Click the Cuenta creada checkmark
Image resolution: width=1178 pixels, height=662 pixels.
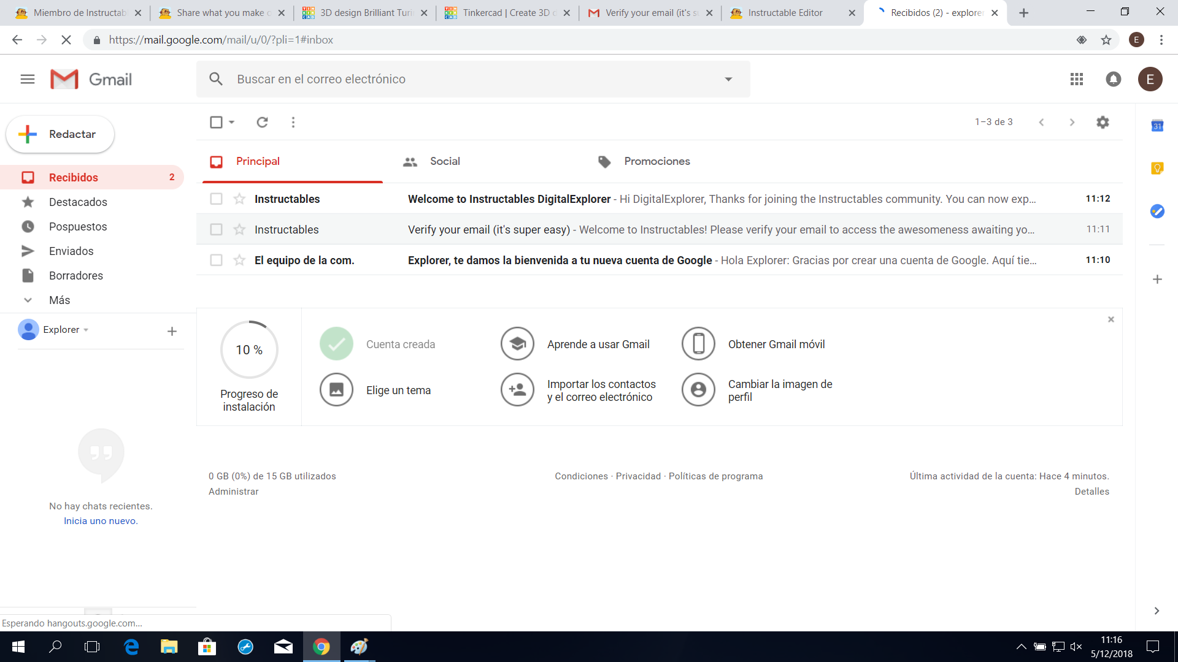tap(336, 344)
